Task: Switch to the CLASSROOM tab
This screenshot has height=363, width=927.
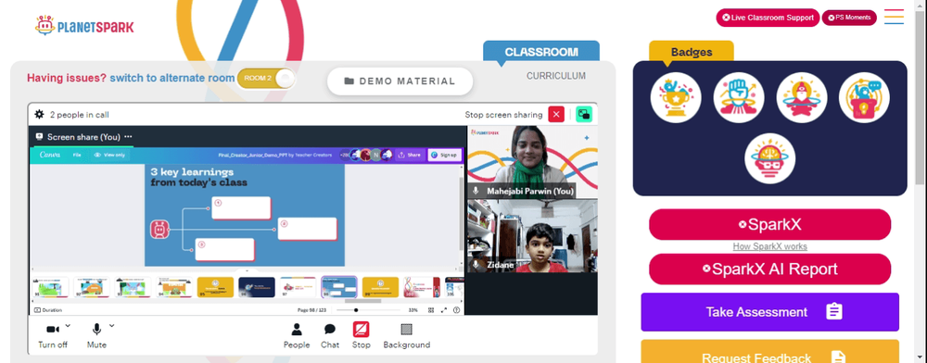Action: 541,52
